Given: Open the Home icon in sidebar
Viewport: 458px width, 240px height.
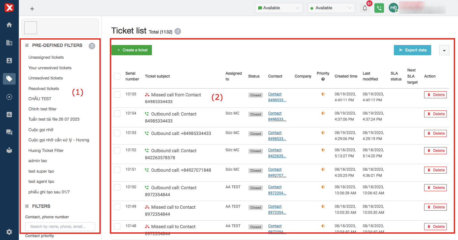Looking at the screenshot, I should (9, 25).
